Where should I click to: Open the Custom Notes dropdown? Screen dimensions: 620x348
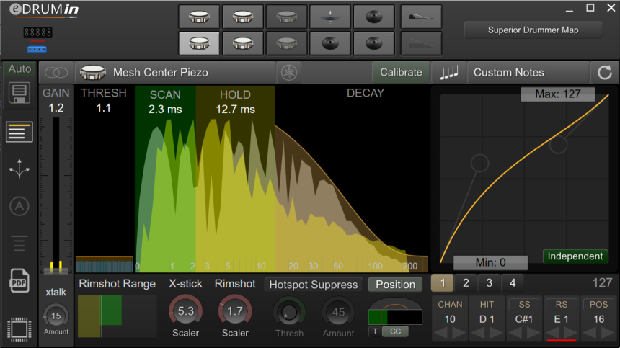click(528, 73)
